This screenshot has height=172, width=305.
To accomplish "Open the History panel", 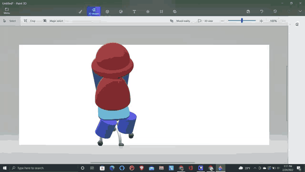I will click(x=275, y=11).
